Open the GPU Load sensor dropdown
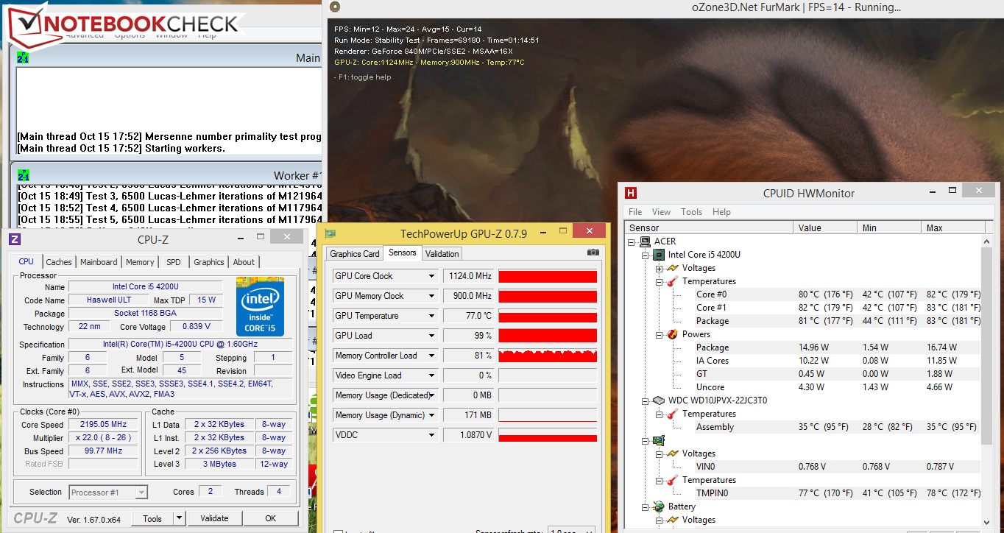Image resolution: width=1004 pixels, height=533 pixels. pos(432,336)
